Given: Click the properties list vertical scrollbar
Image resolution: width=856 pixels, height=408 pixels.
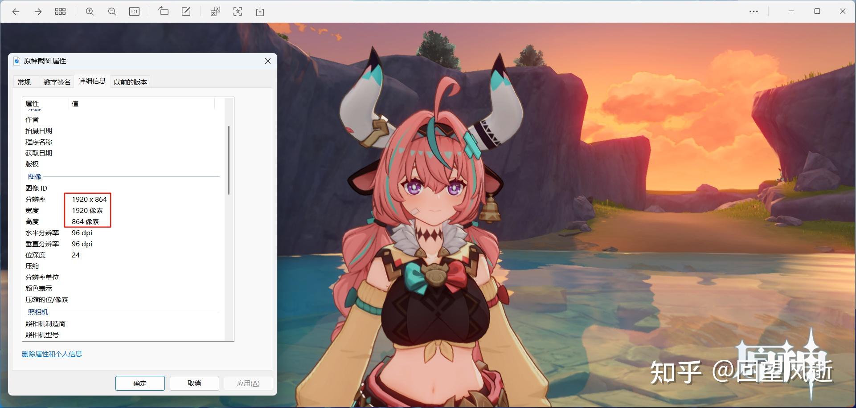Looking at the screenshot, I should (229, 160).
